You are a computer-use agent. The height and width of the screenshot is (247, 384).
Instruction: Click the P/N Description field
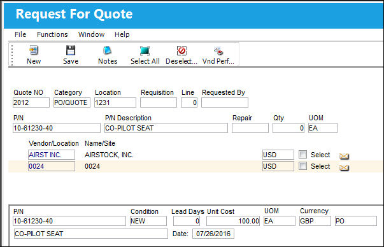(166, 128)
